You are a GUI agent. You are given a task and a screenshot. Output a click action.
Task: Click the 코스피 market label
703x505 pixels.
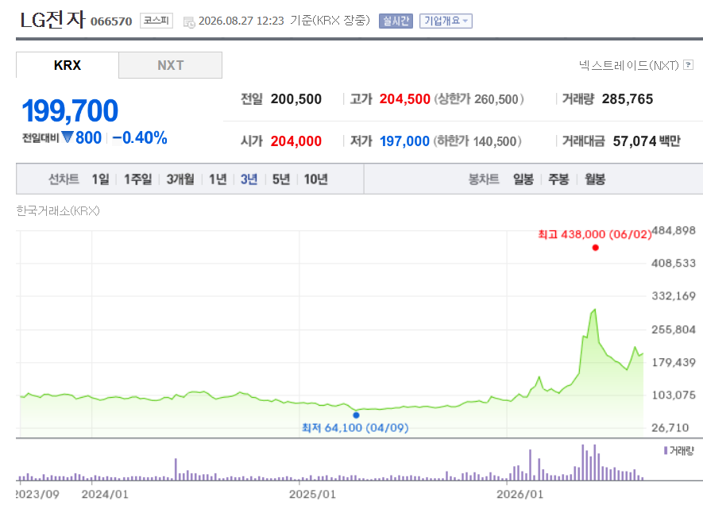[x=156, y=21]
